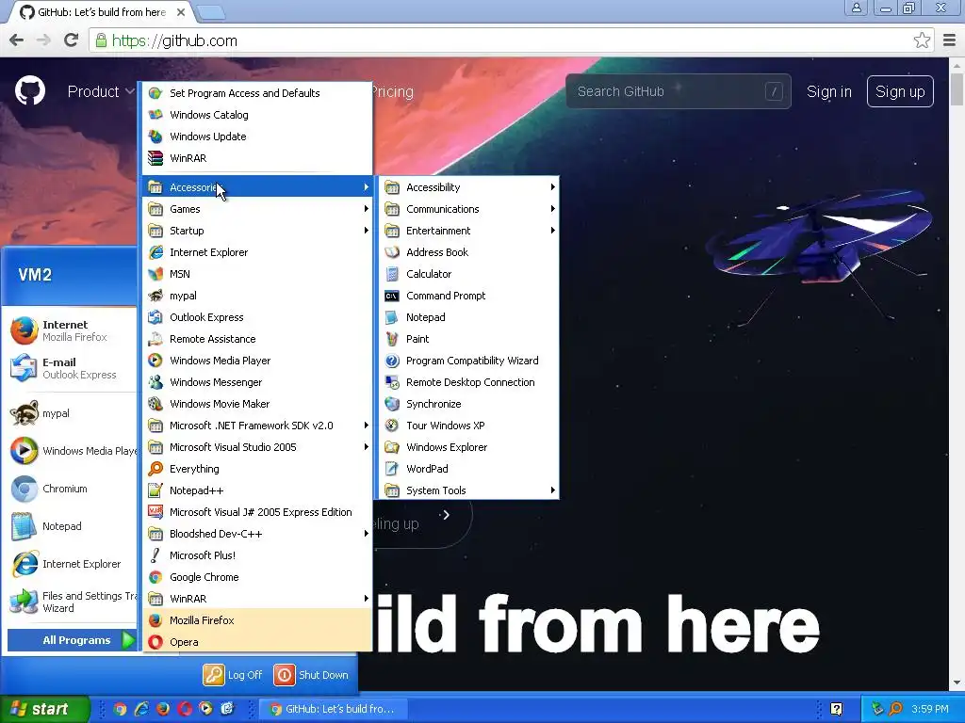Launch mypal from All Programs list
This screenshot has width=965, height=723.
(257, 296)
